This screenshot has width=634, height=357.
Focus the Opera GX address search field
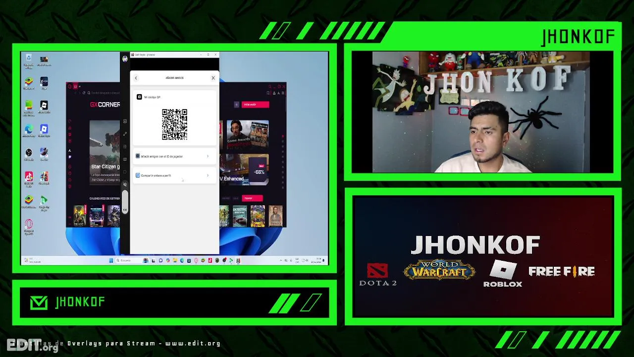(x=104, y=93)
